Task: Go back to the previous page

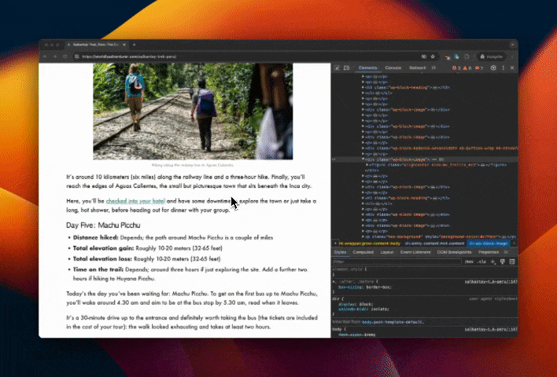Action: pos(45,57)
